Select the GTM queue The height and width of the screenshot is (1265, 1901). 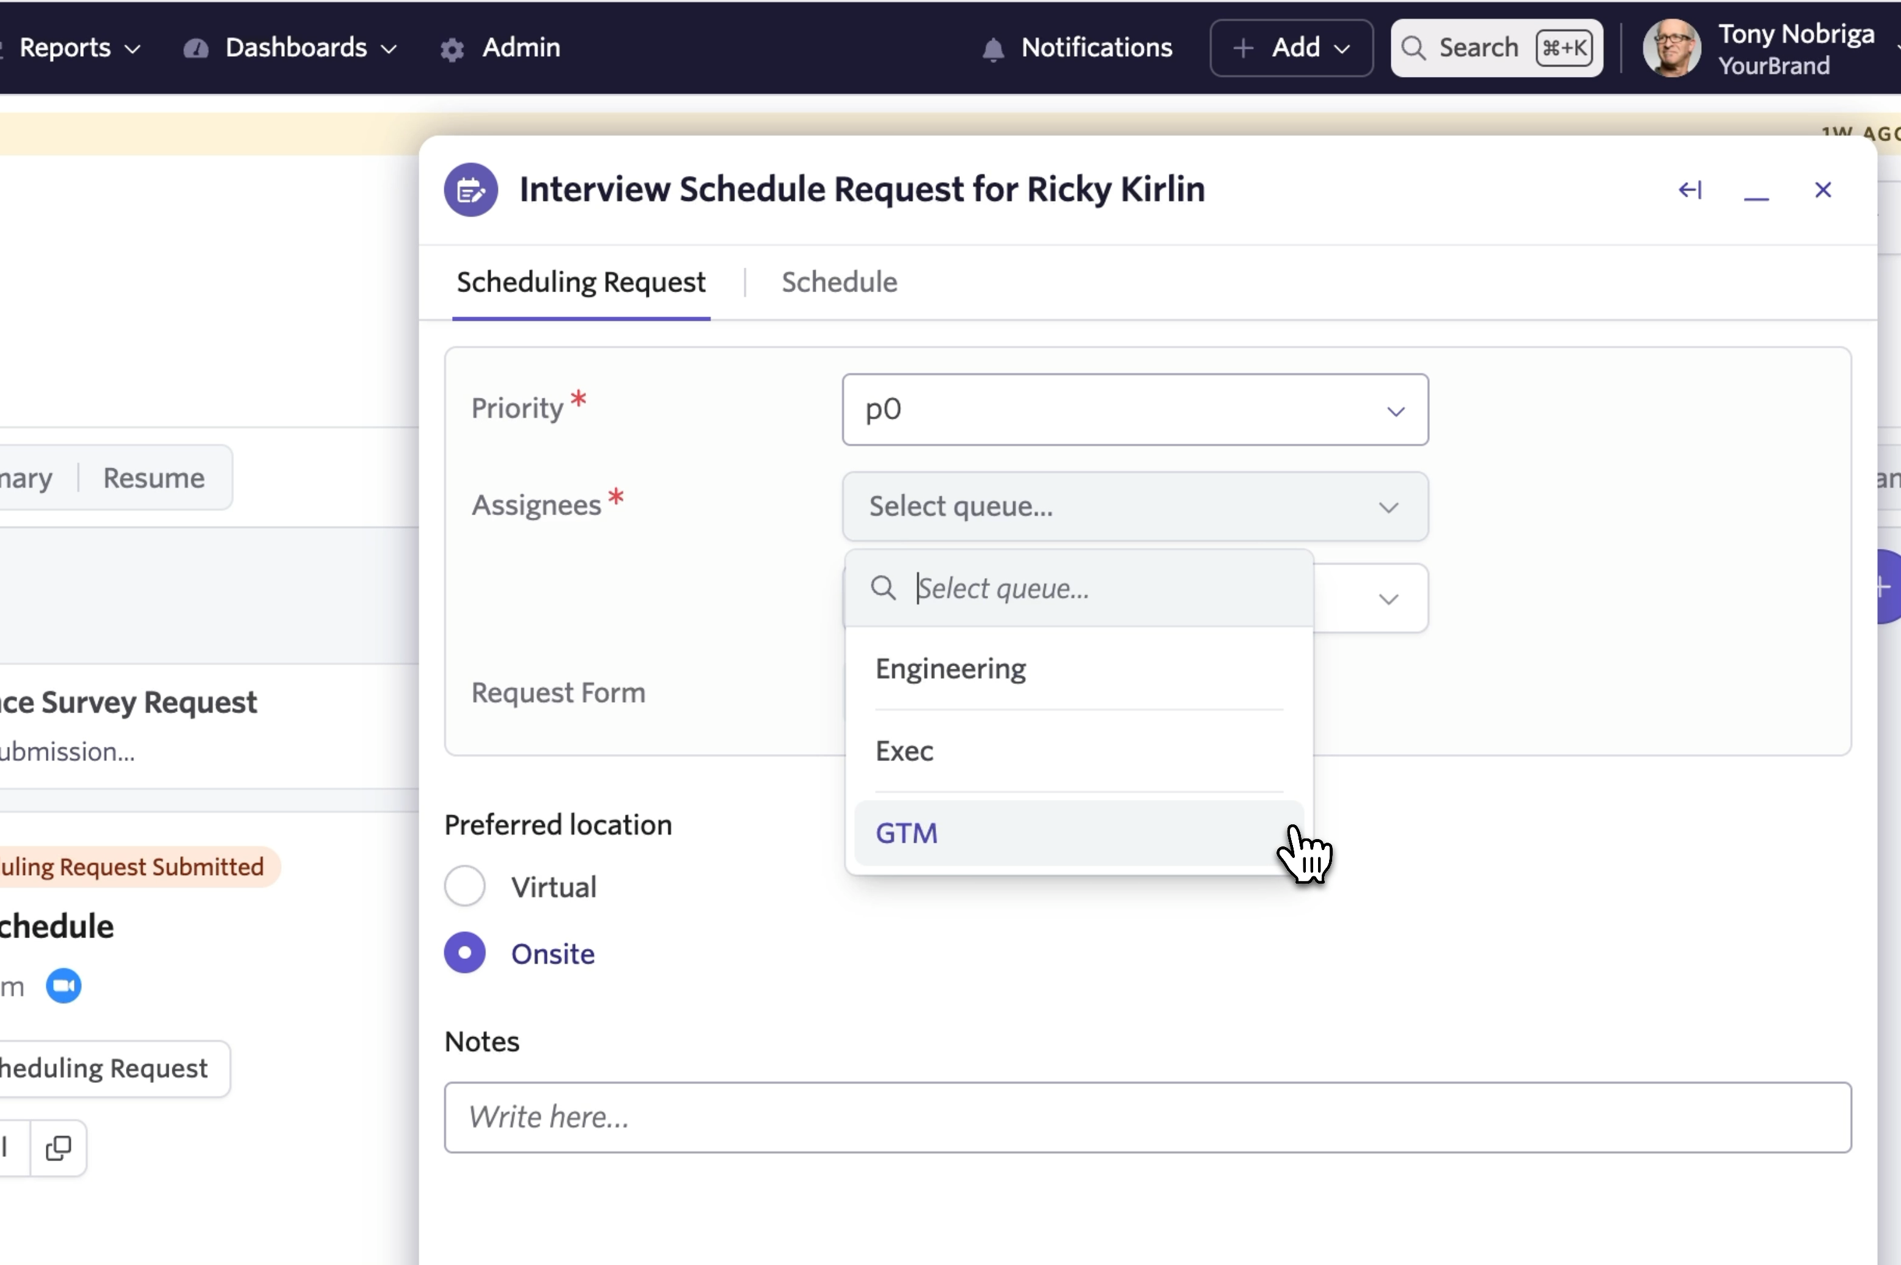[1079, 834]
